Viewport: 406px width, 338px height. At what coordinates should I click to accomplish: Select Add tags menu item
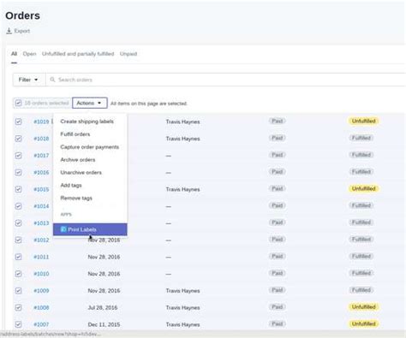pos(71,186)
